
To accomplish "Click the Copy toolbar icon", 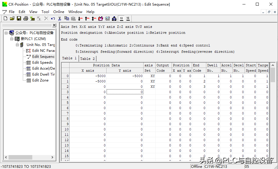I will 67,18.
